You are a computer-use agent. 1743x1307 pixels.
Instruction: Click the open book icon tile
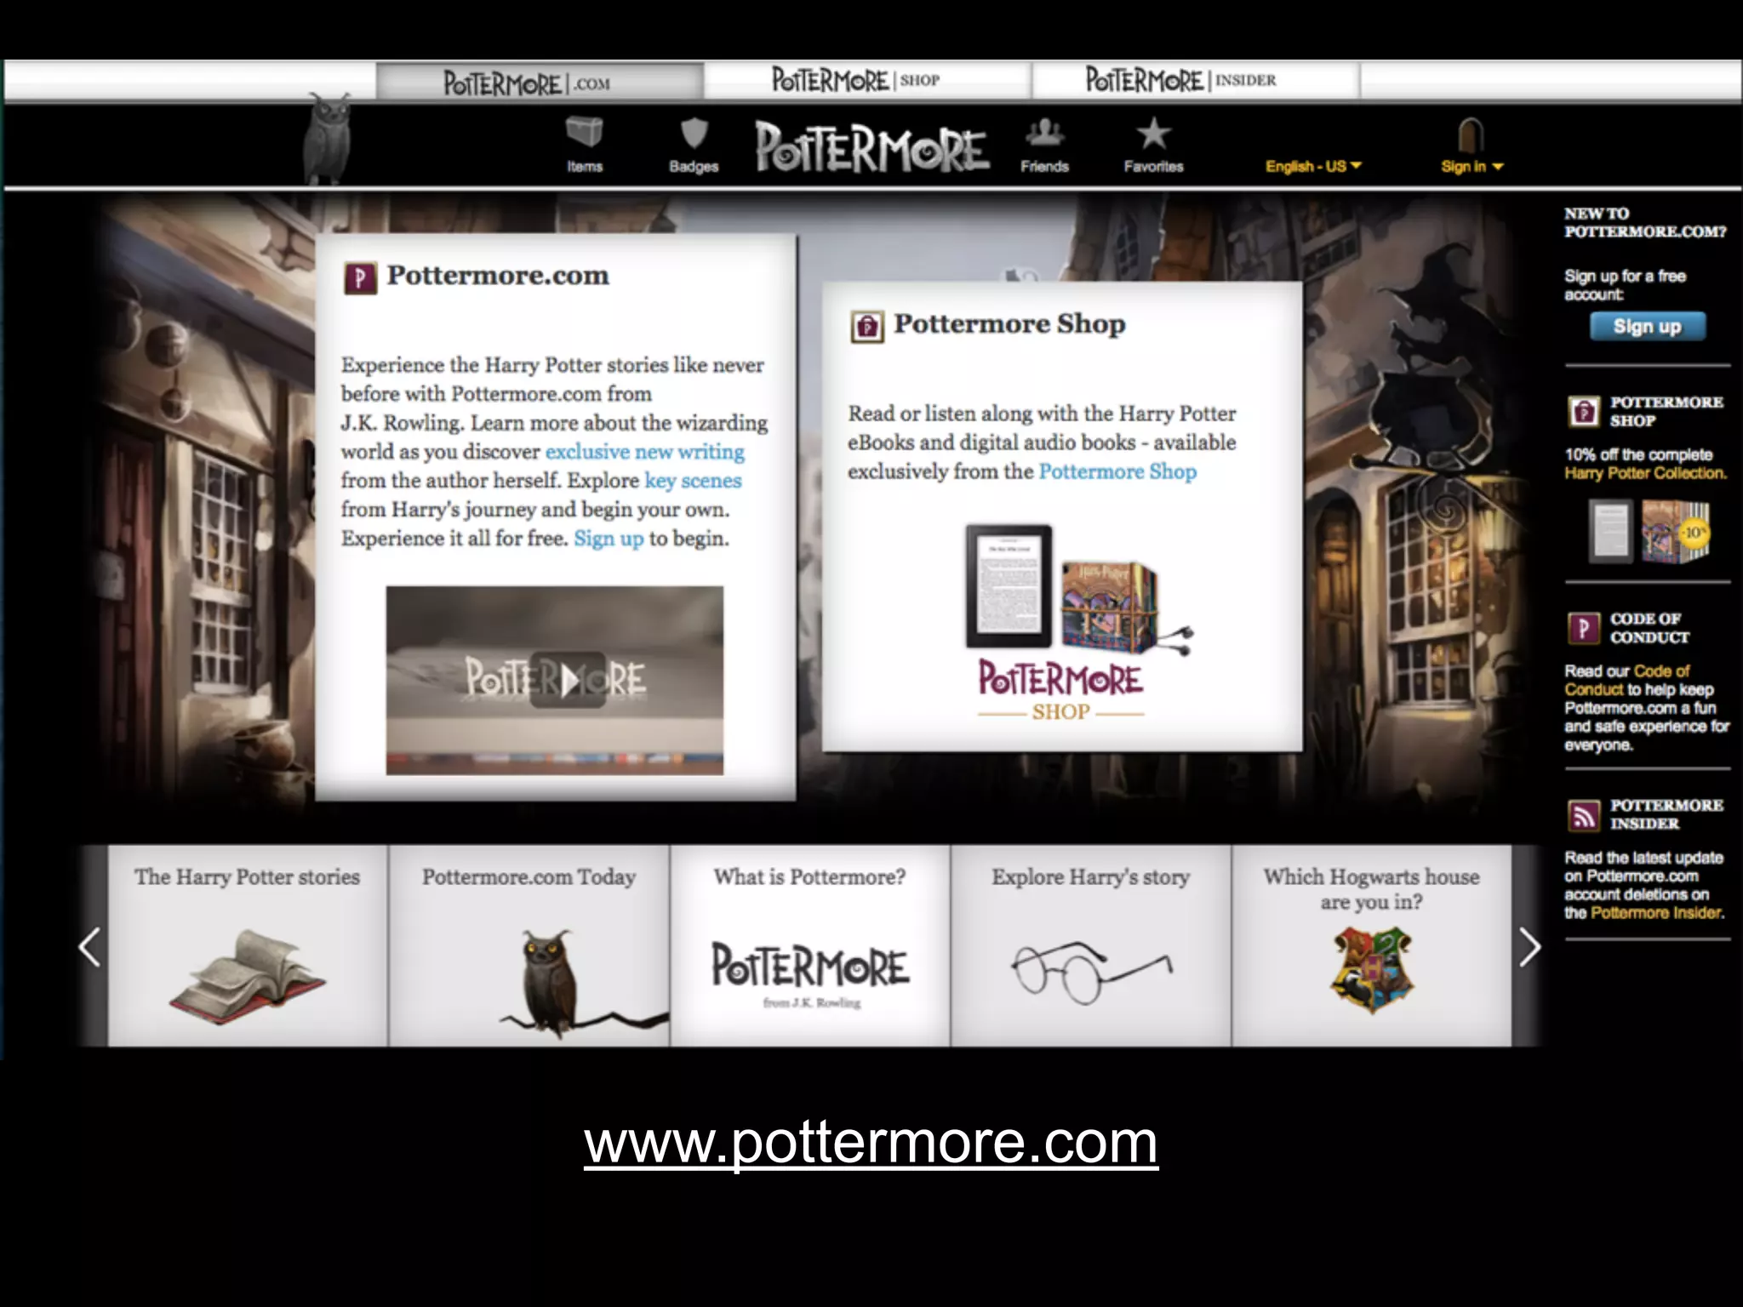tap(247, 976)
